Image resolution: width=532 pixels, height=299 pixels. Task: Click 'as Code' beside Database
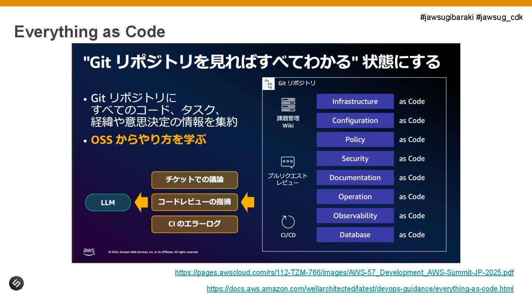click(x=412, y=235)
